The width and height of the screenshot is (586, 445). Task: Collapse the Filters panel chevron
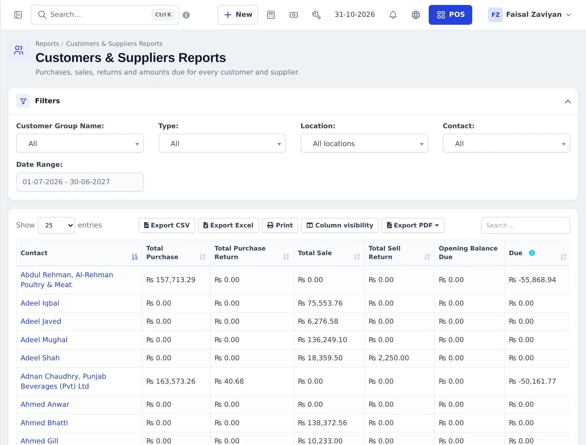pos(568,101)
